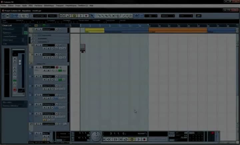Click Stop in the Transport panel
This screenshot has height=145, width=240.
pos(132,139)
